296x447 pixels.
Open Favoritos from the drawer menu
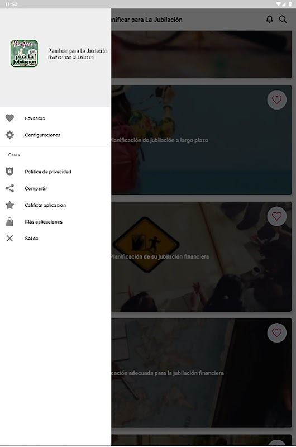point(55,118)
